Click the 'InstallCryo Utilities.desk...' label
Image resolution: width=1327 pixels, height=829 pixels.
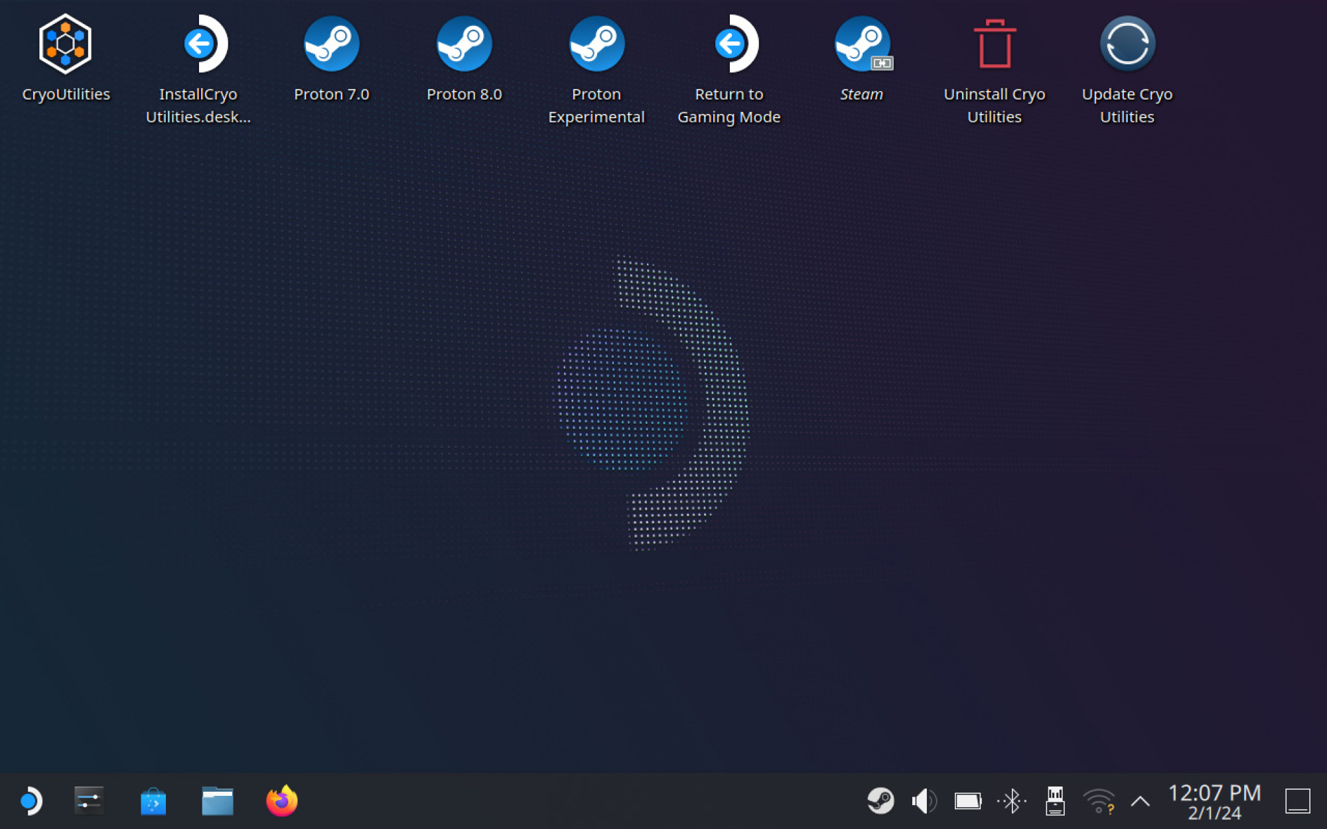coord(198,105)
